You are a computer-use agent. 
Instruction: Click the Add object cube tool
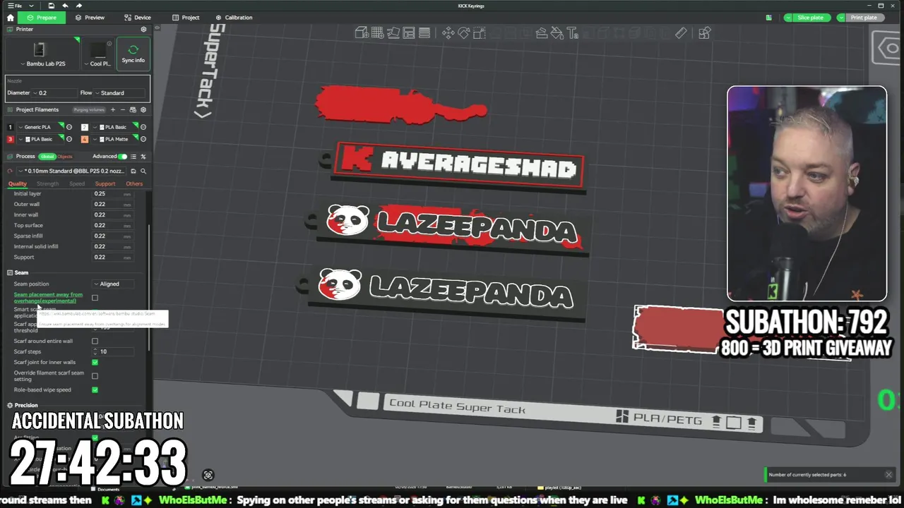[361, 32]
